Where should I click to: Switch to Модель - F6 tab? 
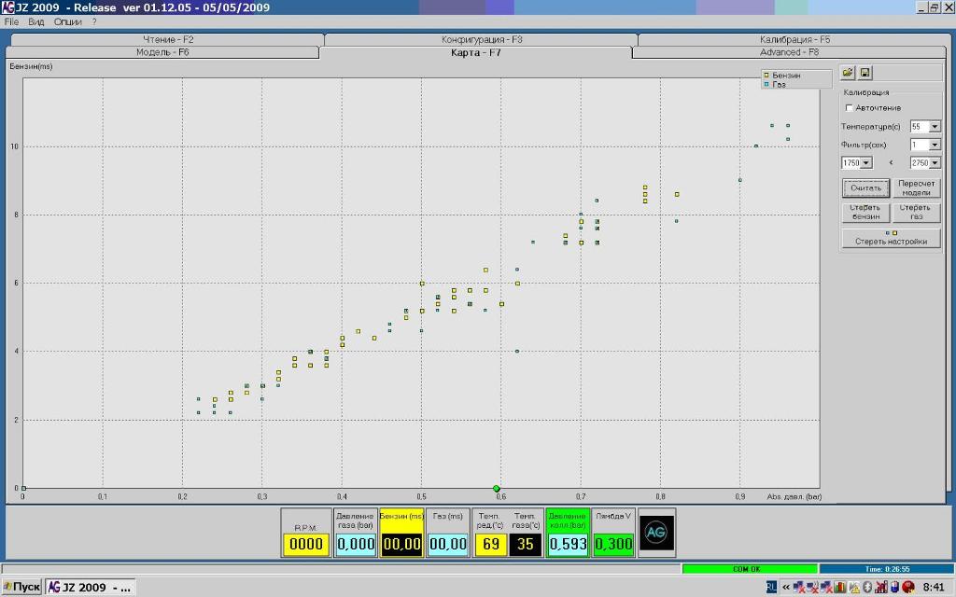click(x=162, y=52)
